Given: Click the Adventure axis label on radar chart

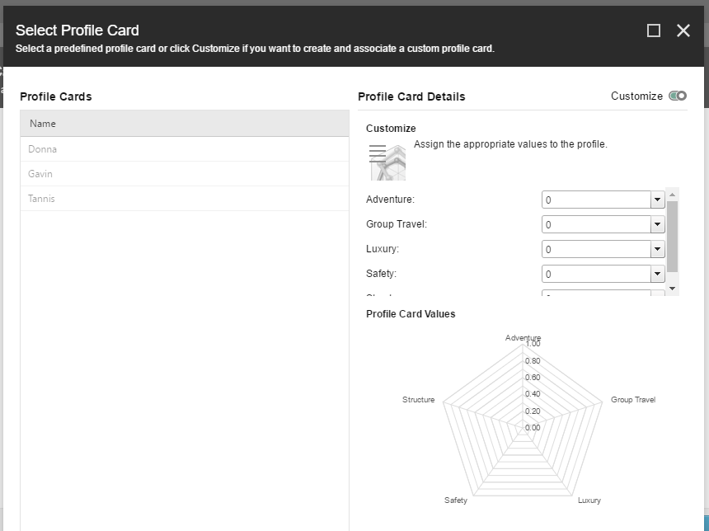Looking at the screenshot, I should click(x=523, y=337).
